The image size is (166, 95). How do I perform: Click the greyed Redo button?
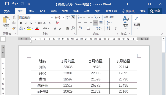(22, 4)
